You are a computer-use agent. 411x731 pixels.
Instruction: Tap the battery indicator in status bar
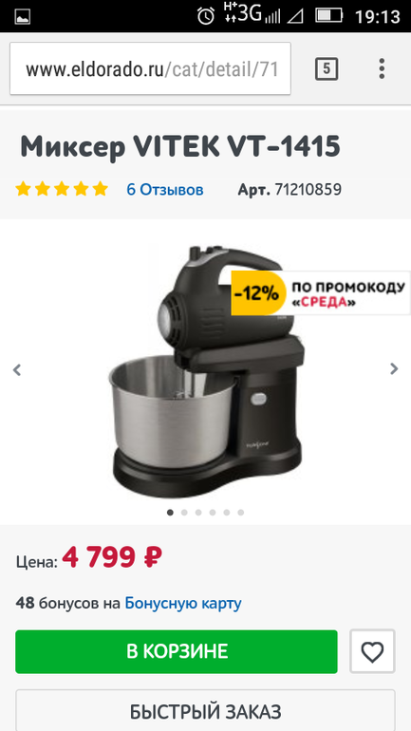coord(329,16)
